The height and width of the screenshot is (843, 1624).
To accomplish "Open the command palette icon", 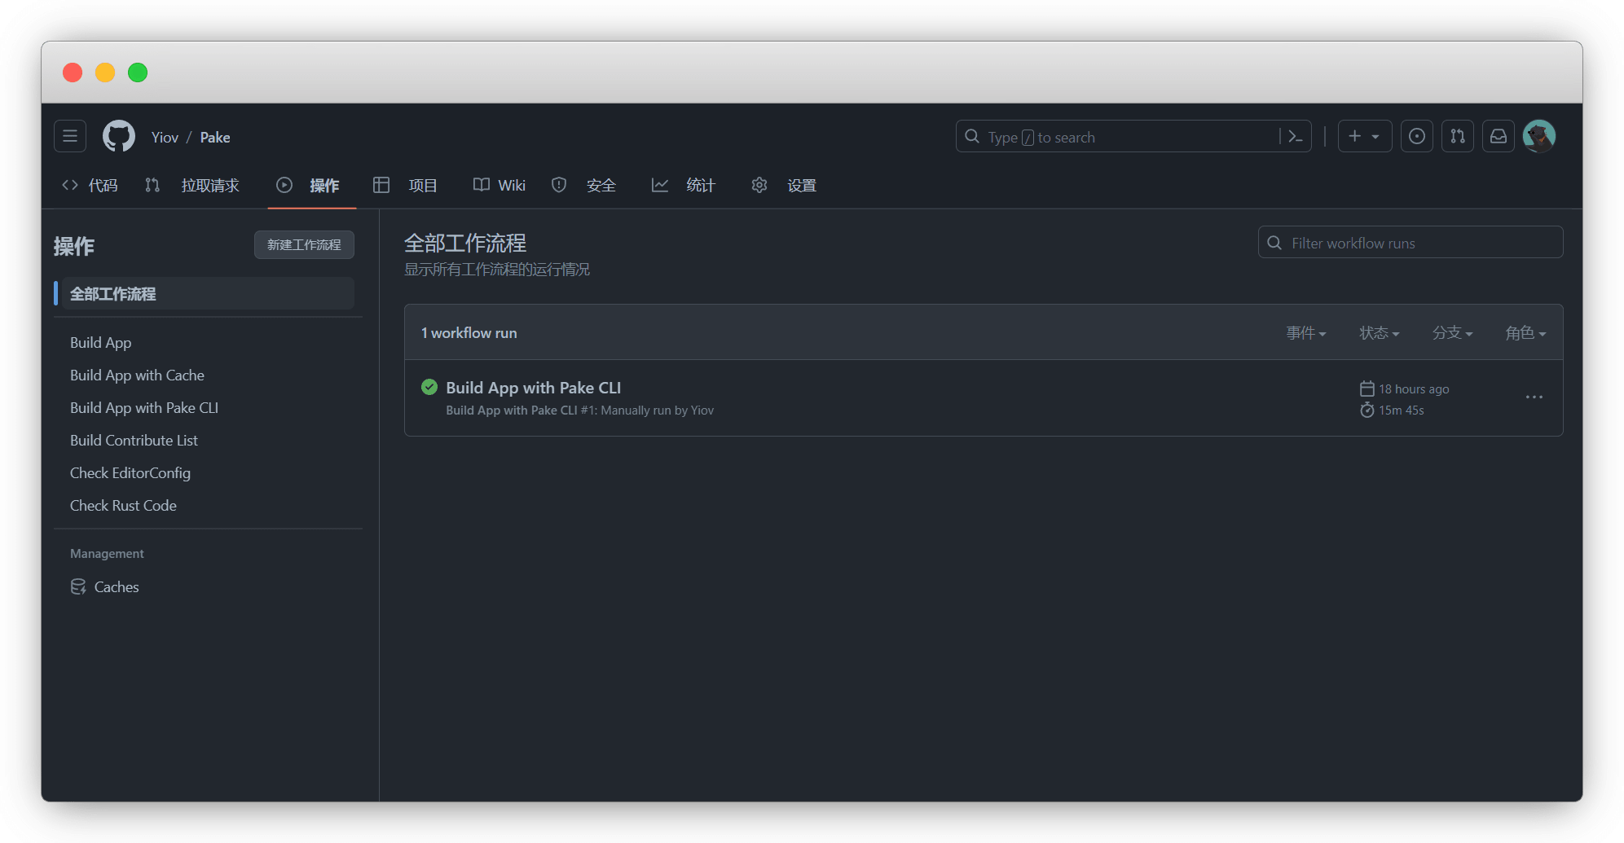I will click(x=1295, y=137).
